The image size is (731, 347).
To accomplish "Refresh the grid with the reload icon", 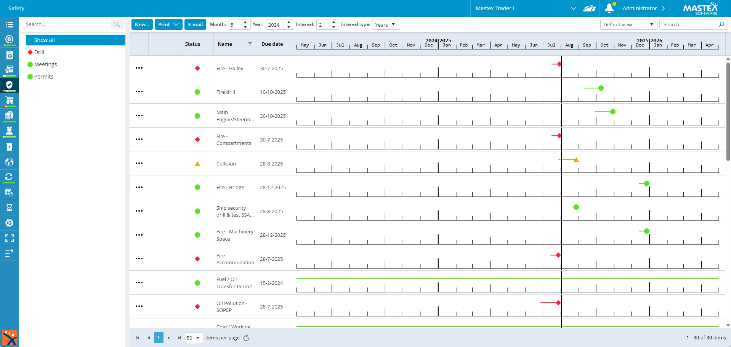I will [x=246, y=338].
